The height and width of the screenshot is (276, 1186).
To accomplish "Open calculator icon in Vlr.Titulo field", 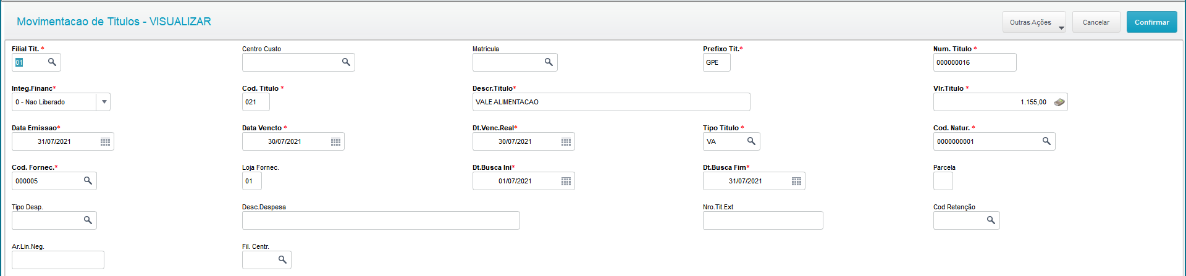I will coord(1059,102).
